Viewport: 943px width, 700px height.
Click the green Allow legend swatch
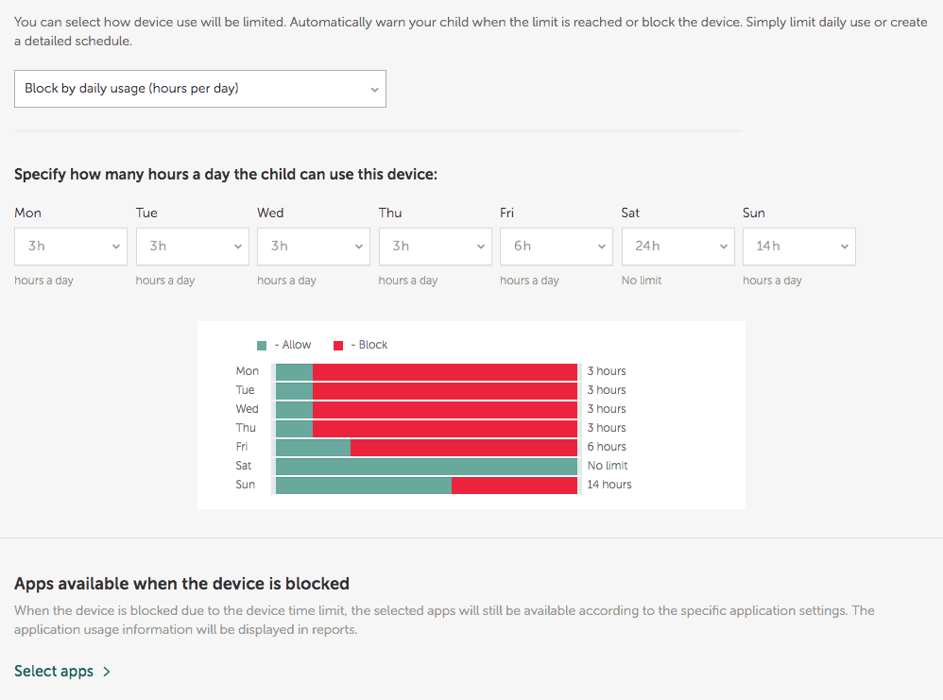click(x=262, y=346)
